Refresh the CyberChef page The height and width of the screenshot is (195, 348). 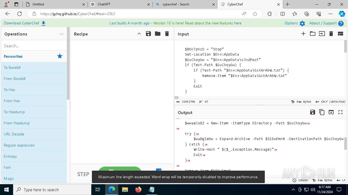click(x=20, y=14)
